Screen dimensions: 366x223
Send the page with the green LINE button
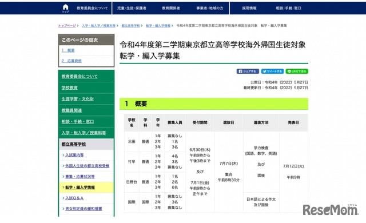pos(297,71)
